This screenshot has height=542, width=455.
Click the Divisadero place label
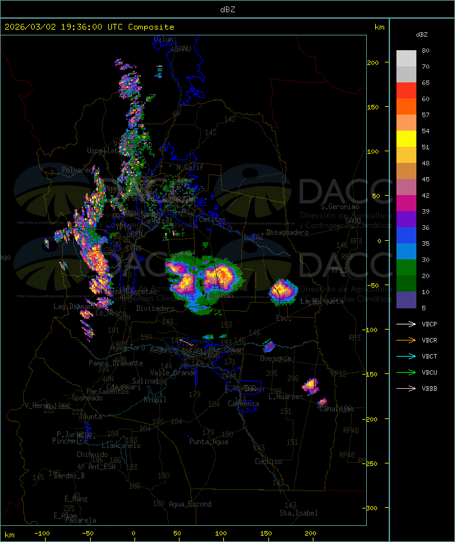click(155, 308)
